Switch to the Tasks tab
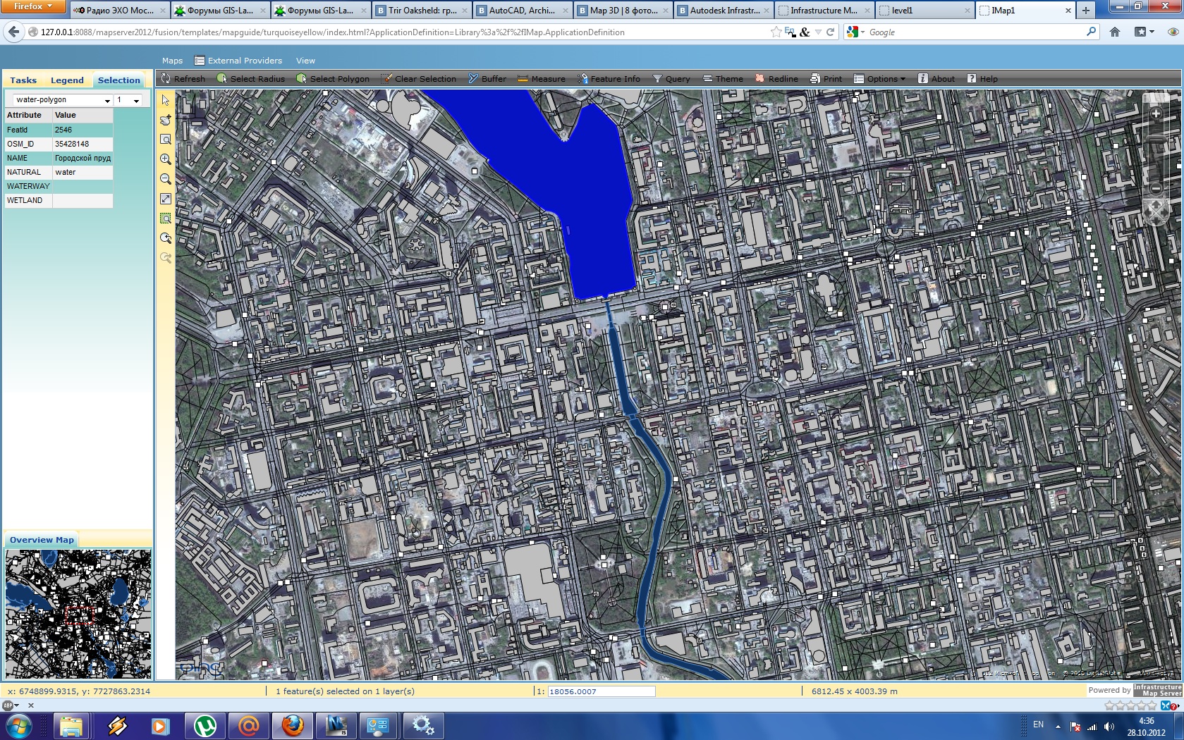This screenshot has width=1184, height=740. coord(23,80)
